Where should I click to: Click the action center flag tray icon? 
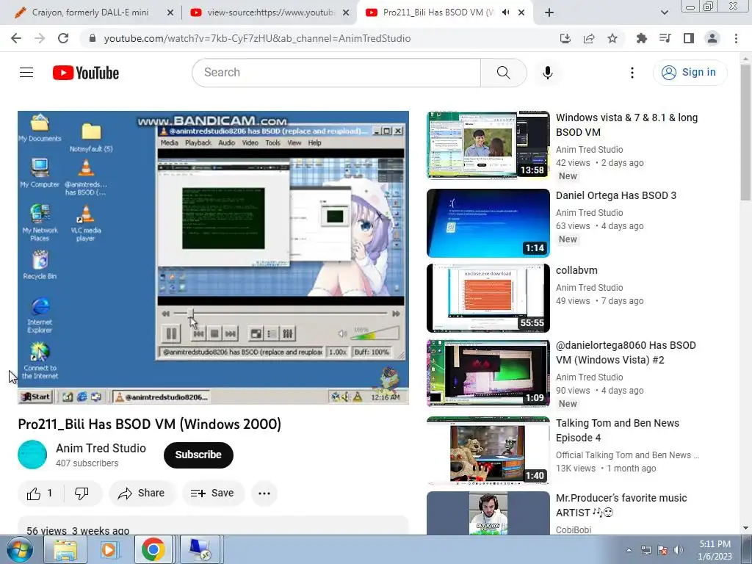tap(662, 550)
